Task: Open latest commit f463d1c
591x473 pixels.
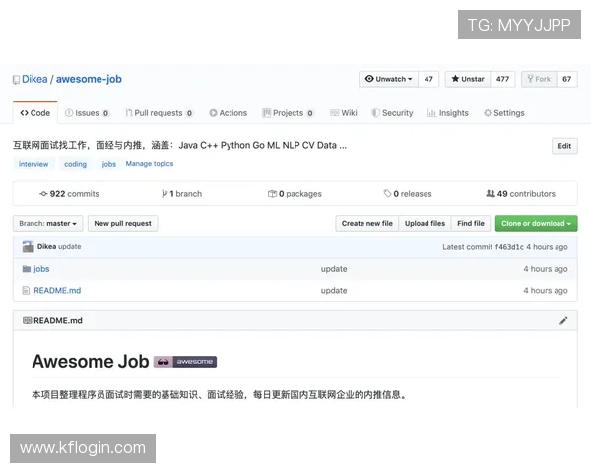Action: 508,247
